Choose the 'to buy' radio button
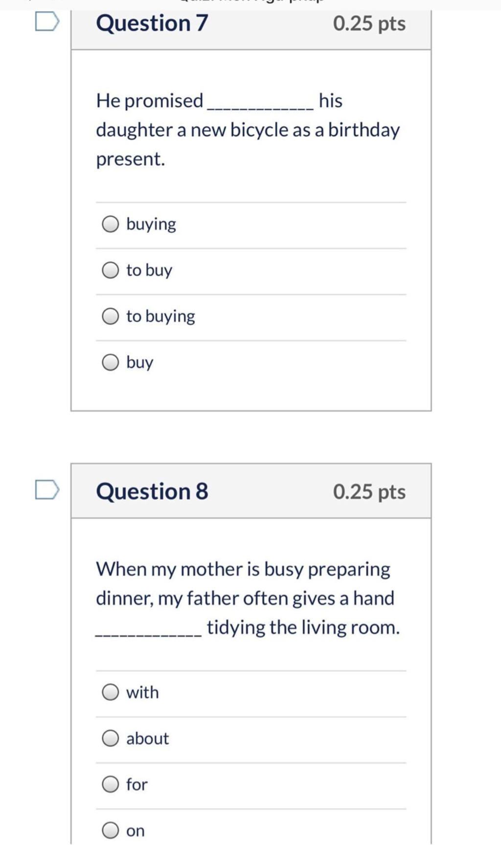Screen dimensions: 501x845 [111, 270]
